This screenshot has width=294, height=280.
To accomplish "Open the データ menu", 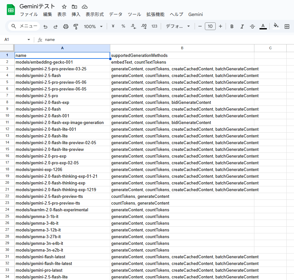I will tap(116, 14).
